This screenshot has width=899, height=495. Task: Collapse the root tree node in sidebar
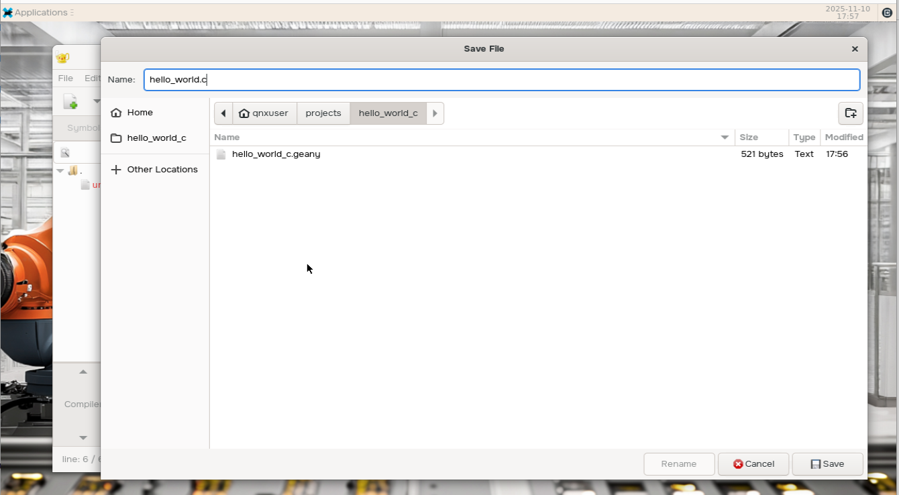(x=60, y=171)
